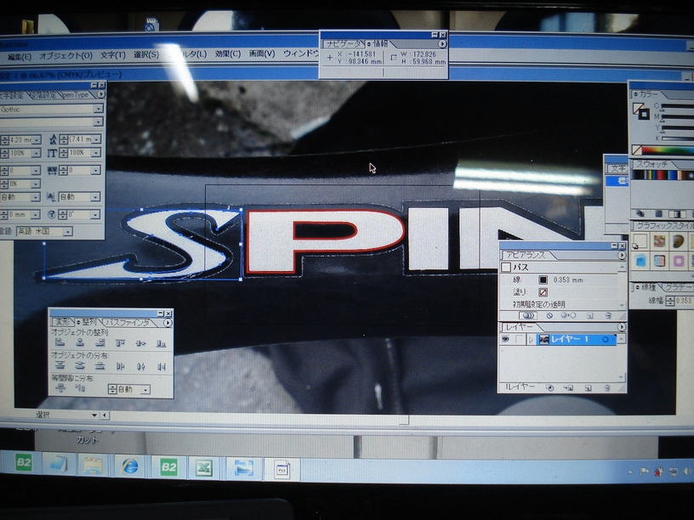Expand the Gothic font family dropdown

point(99,110)
